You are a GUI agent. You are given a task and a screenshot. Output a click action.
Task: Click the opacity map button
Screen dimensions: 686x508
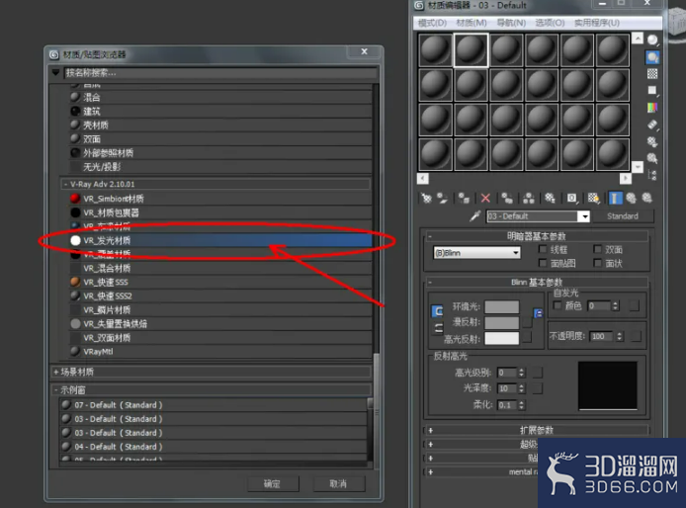coord(636,336)
